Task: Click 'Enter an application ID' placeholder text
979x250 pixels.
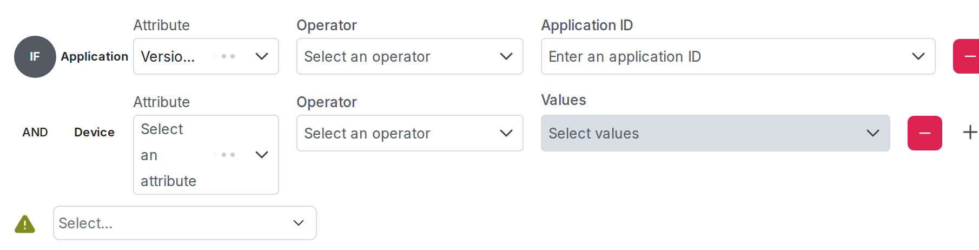Action: (x=625, y=56)
